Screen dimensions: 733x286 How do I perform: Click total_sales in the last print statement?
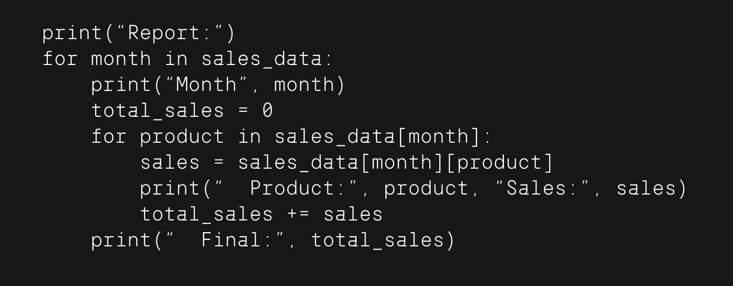(x=378, y=240)
